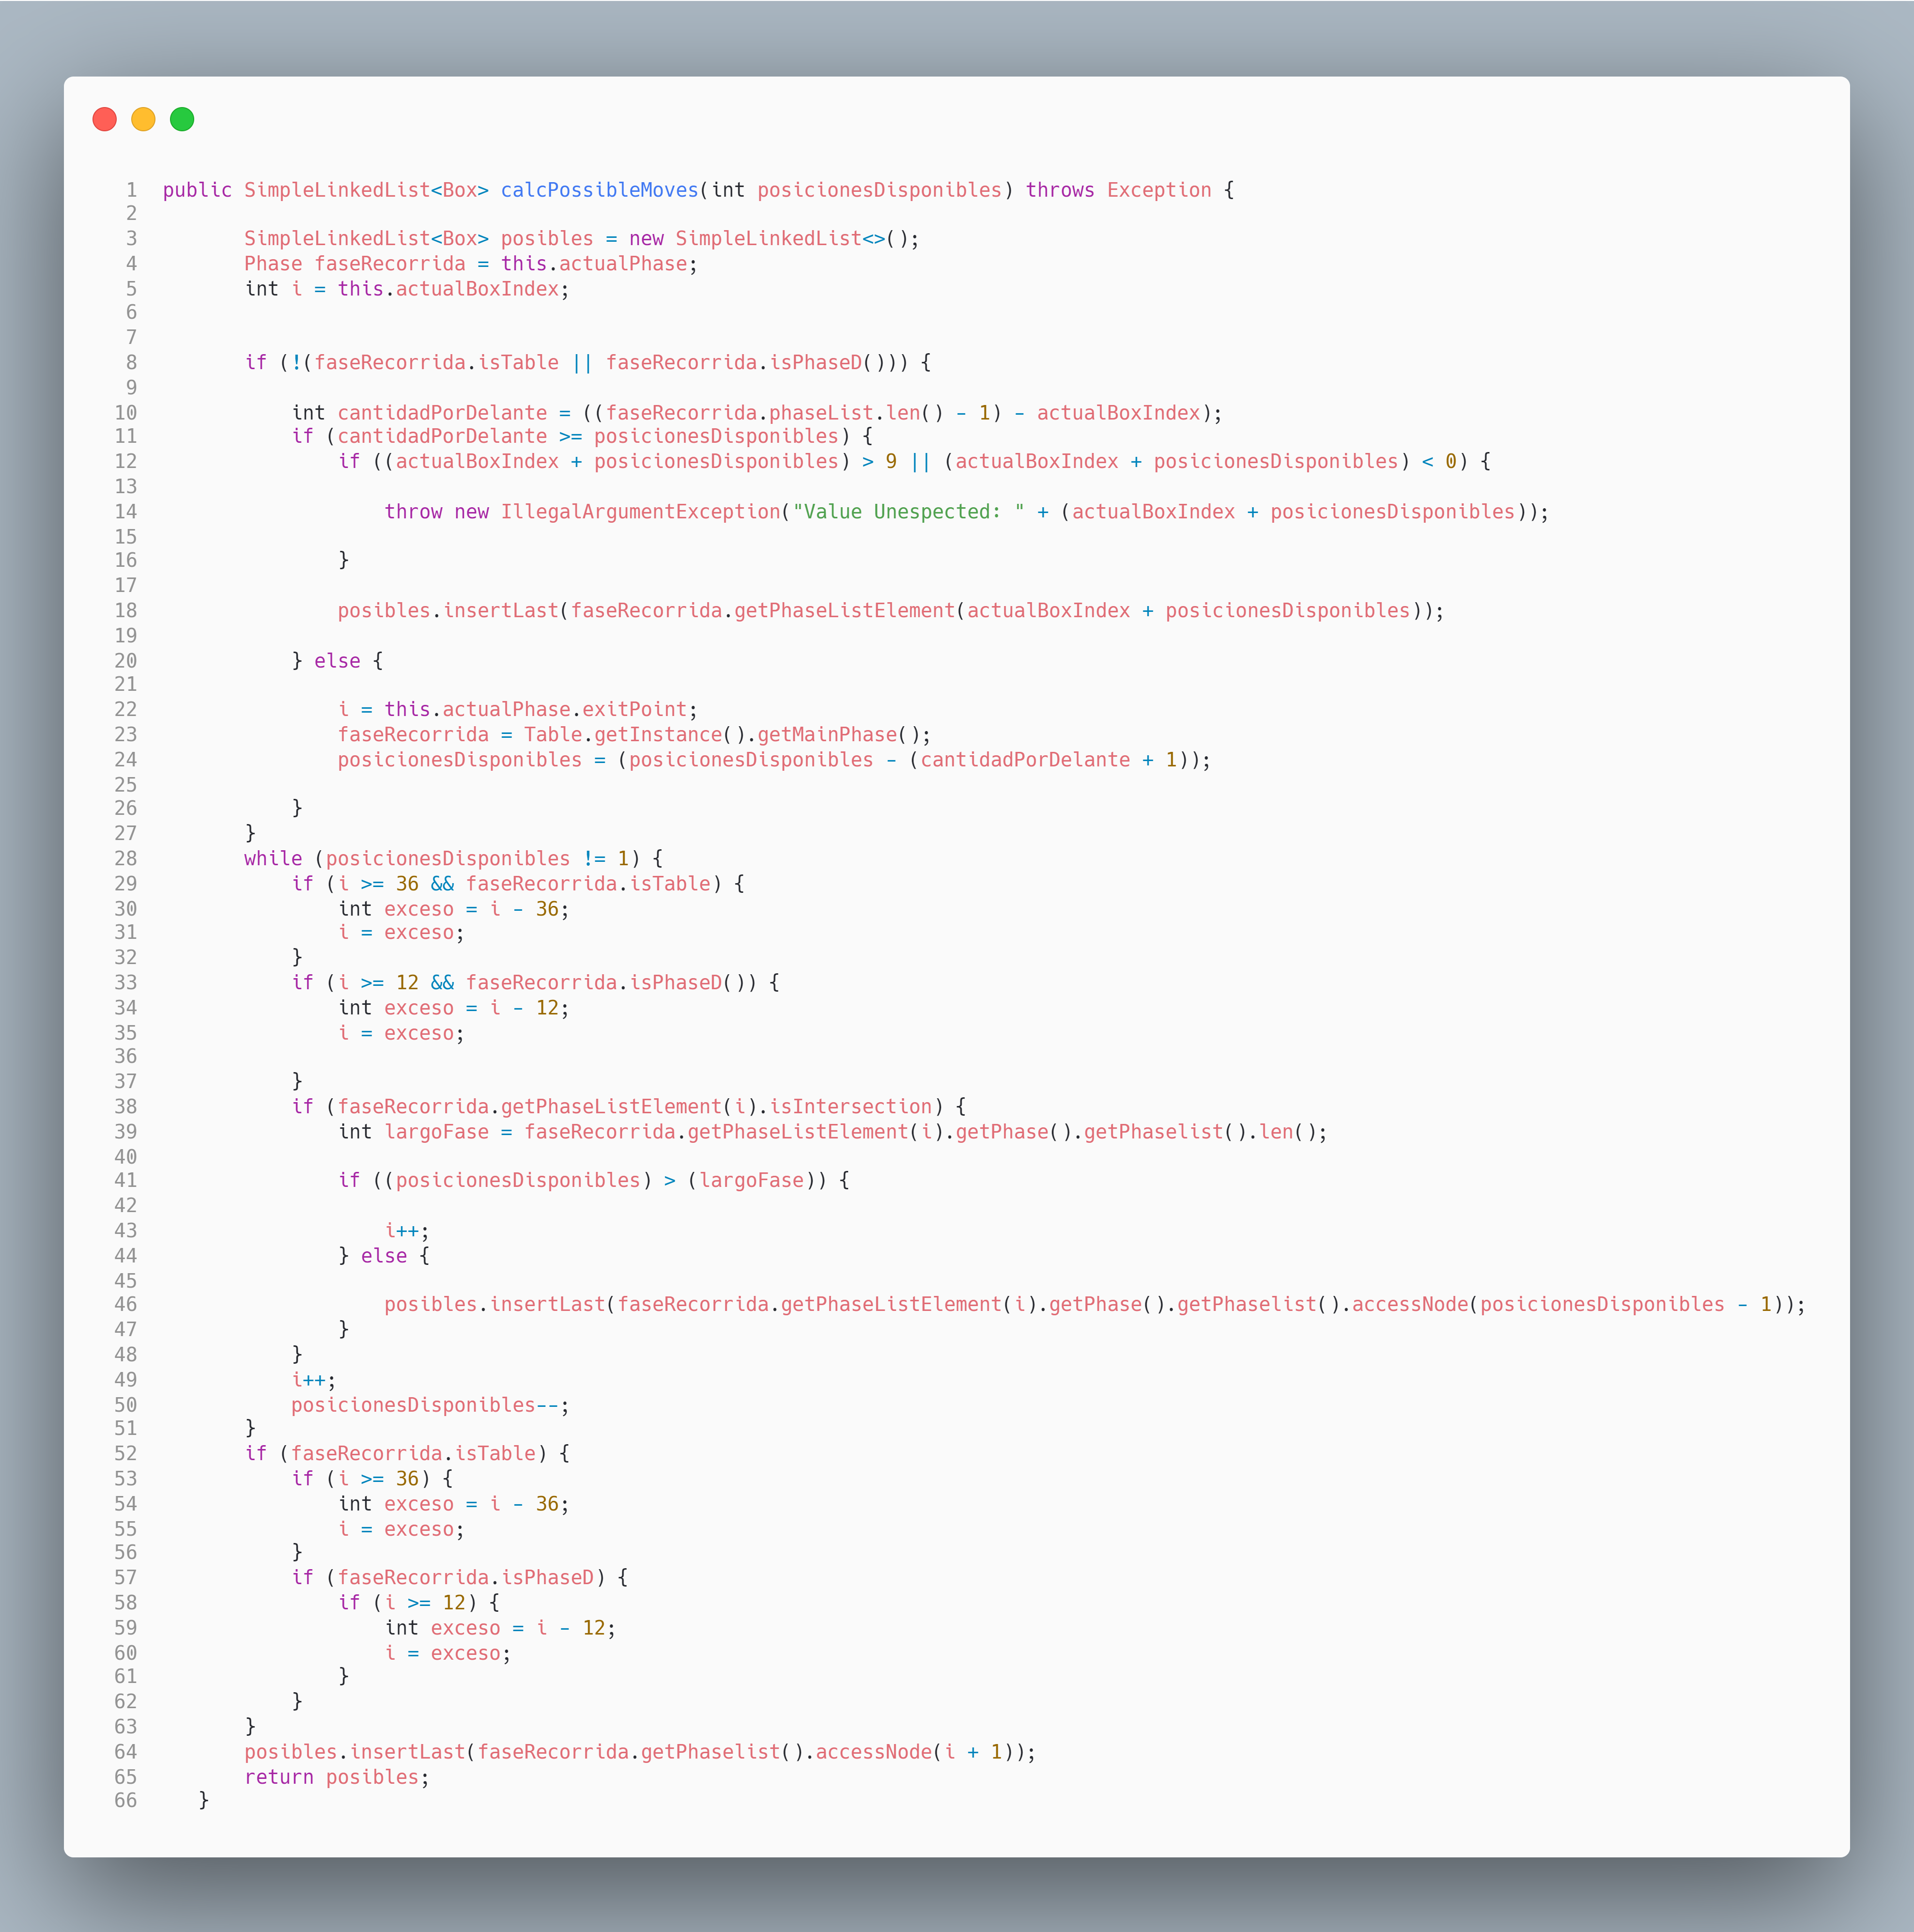Click the "while" keyword on line 28

click(273, 859)
